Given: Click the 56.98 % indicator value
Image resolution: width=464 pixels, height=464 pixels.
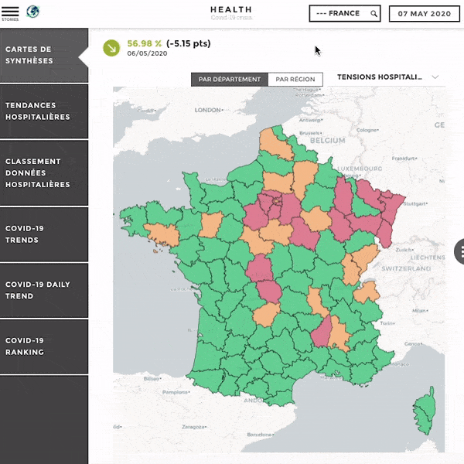Looking at the screenshot, I should [x=145, y=44].
